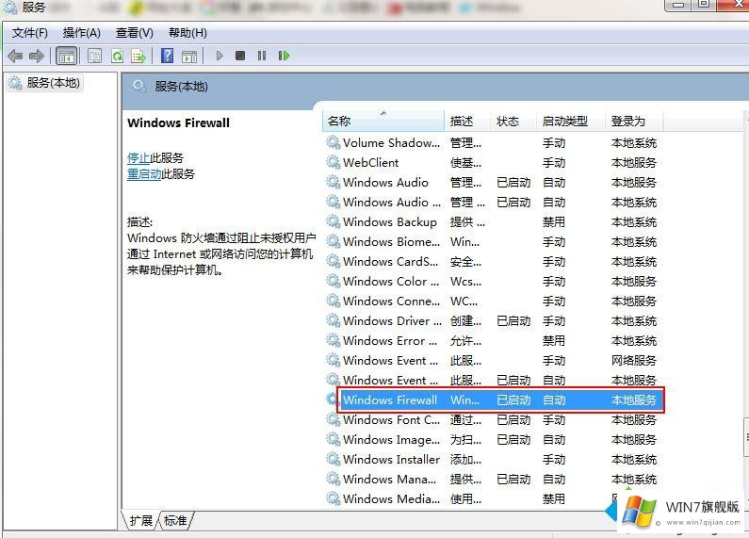Select the Windows Color service row
Viewport: 749px width, 538px height.
click(x=493, y=282)
